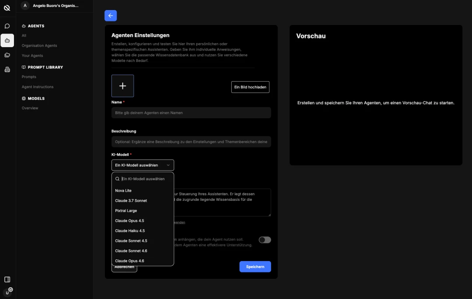Click Ein Bild hochladen button
Image resolution: width=472 pixels, height=299 pixels.
click(x=250, y=87)
